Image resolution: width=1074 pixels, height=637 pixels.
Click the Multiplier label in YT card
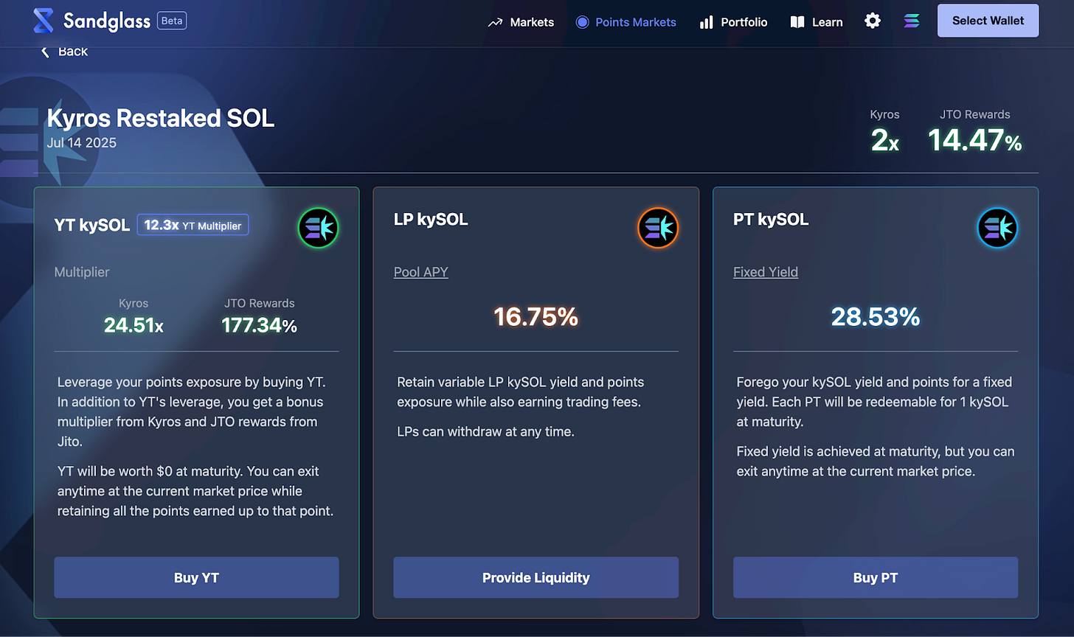pos(82,272)
